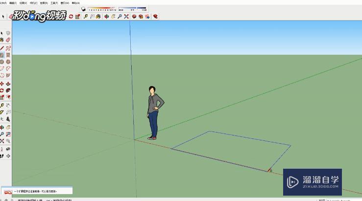Select the 3D Text tool

click(x=8, y=119)
